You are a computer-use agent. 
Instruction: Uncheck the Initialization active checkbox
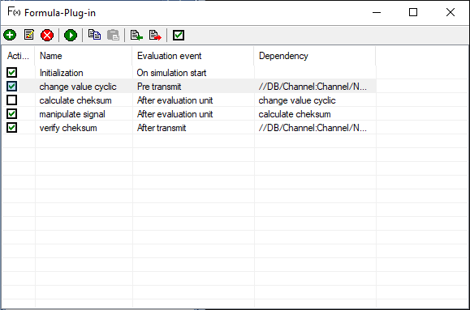pos(11,72)
